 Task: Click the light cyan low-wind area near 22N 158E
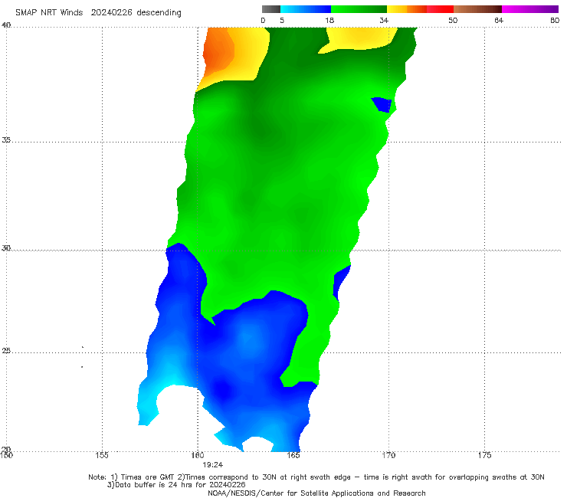click(x=148, y=405)
